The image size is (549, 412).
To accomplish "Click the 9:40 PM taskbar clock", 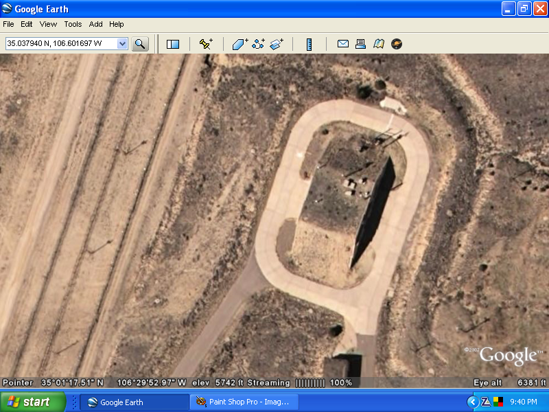I will click(x=524, y=402).
